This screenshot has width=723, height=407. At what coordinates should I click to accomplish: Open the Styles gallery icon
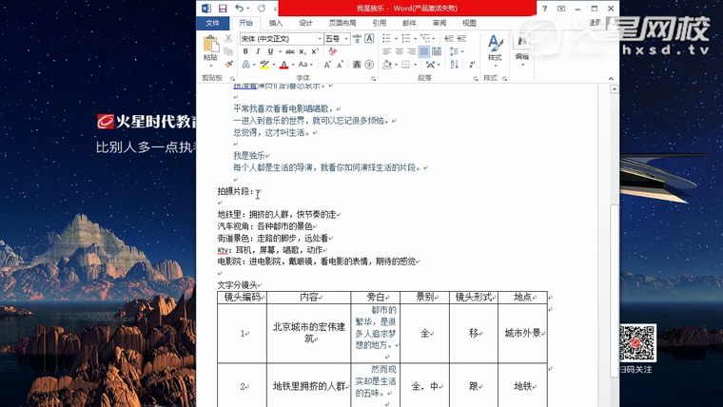pos(495,48)
